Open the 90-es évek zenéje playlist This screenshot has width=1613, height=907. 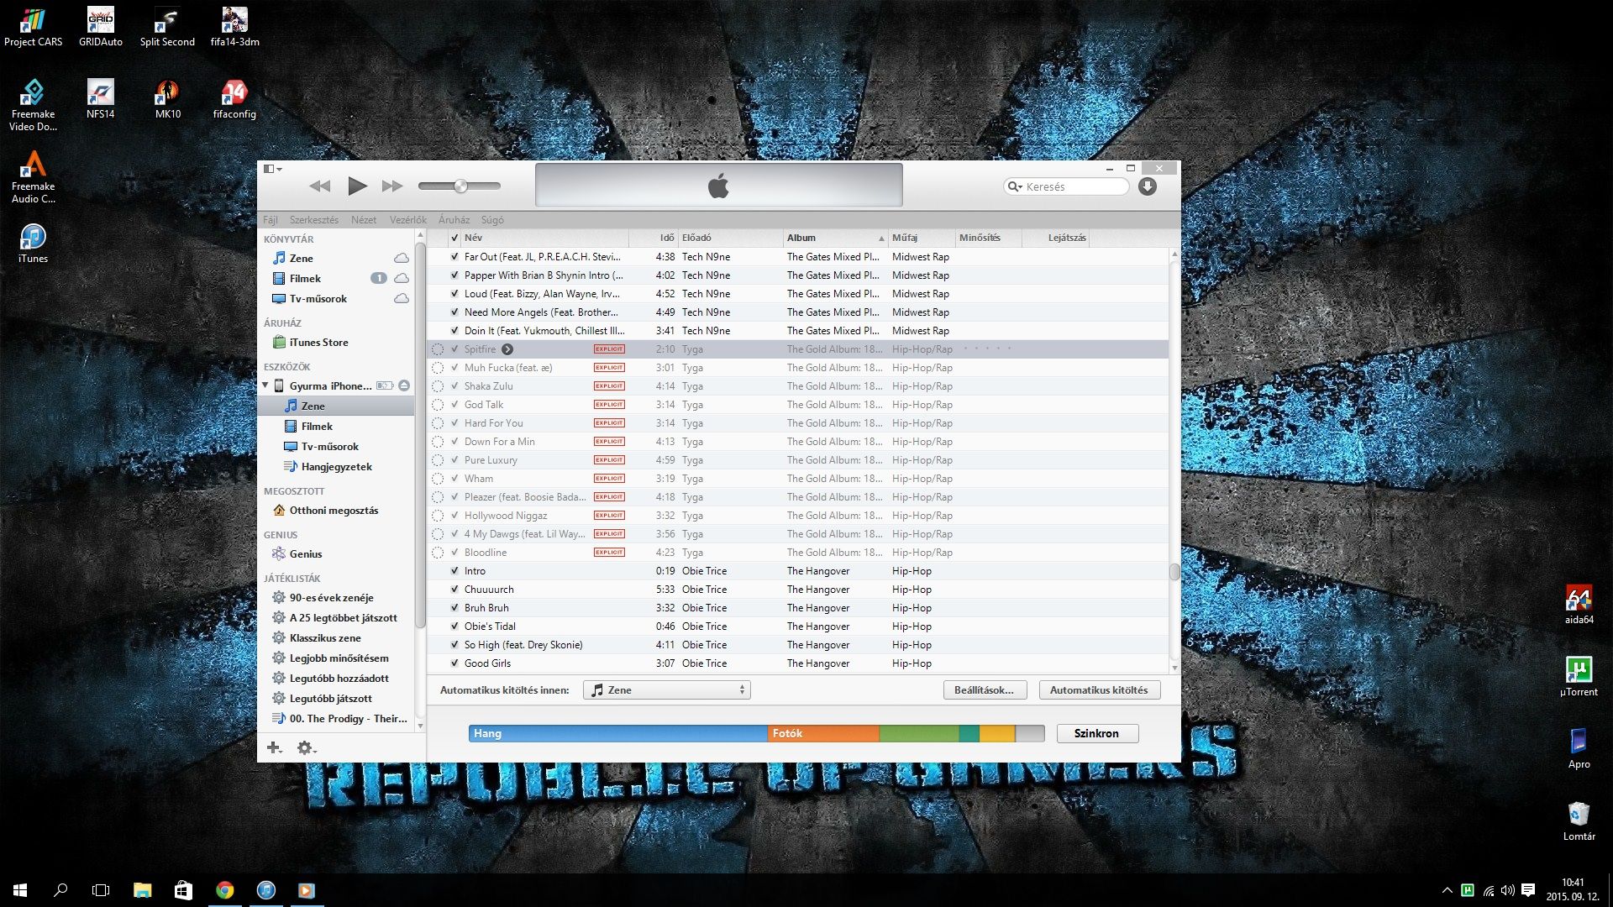coord(331,597)
